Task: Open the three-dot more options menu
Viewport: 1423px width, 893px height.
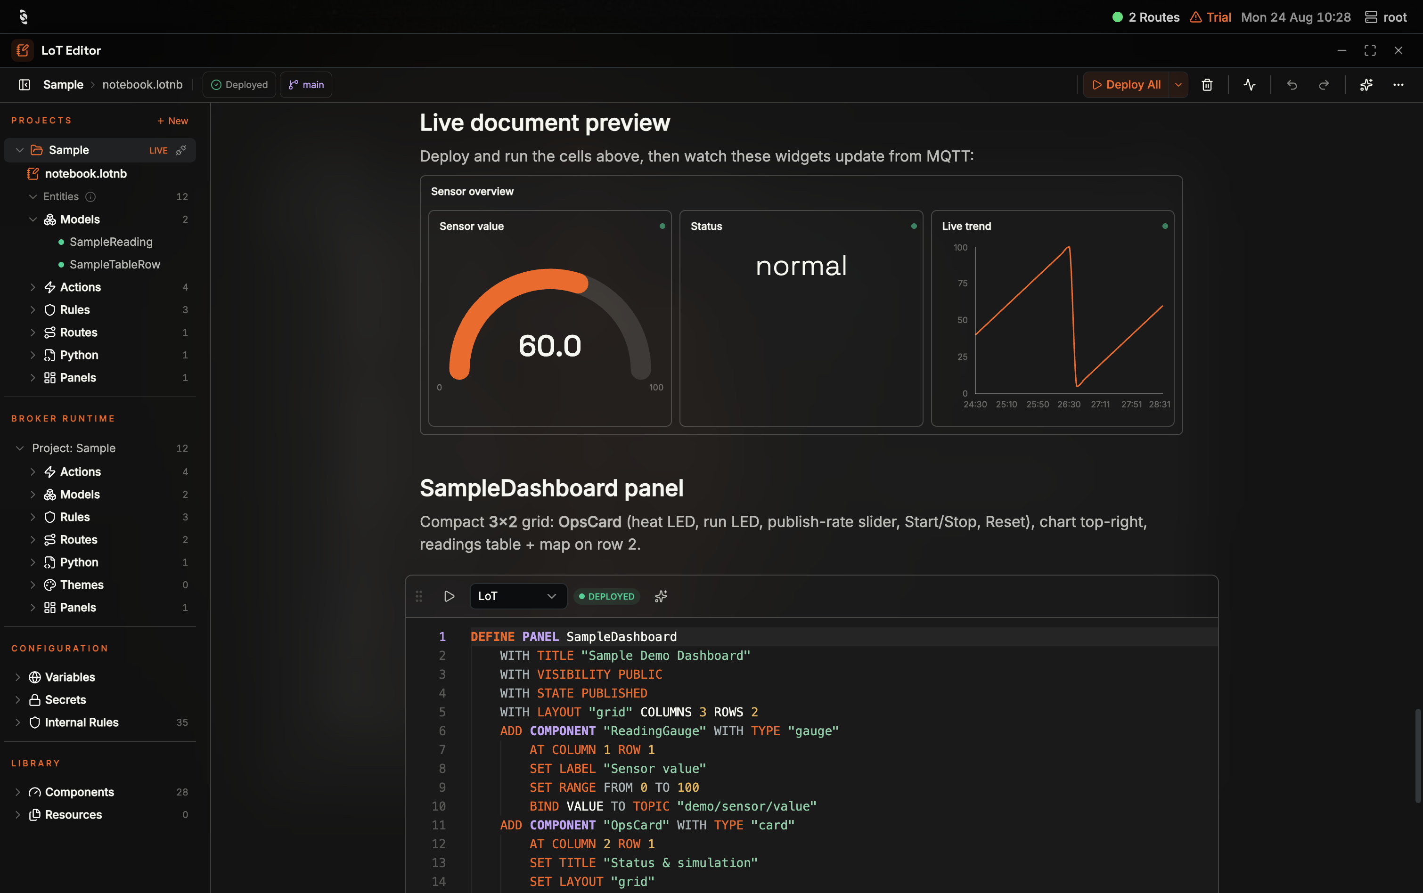Action: tap(1398, 84)
